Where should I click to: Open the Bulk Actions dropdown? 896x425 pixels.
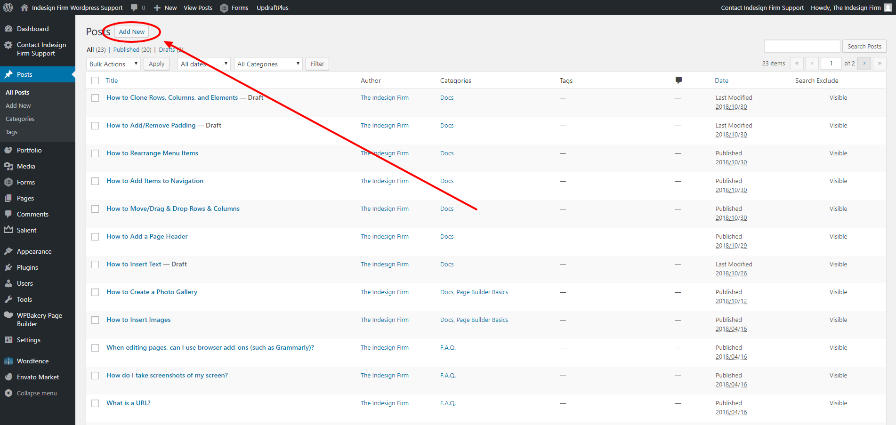(x=113, y=64)
